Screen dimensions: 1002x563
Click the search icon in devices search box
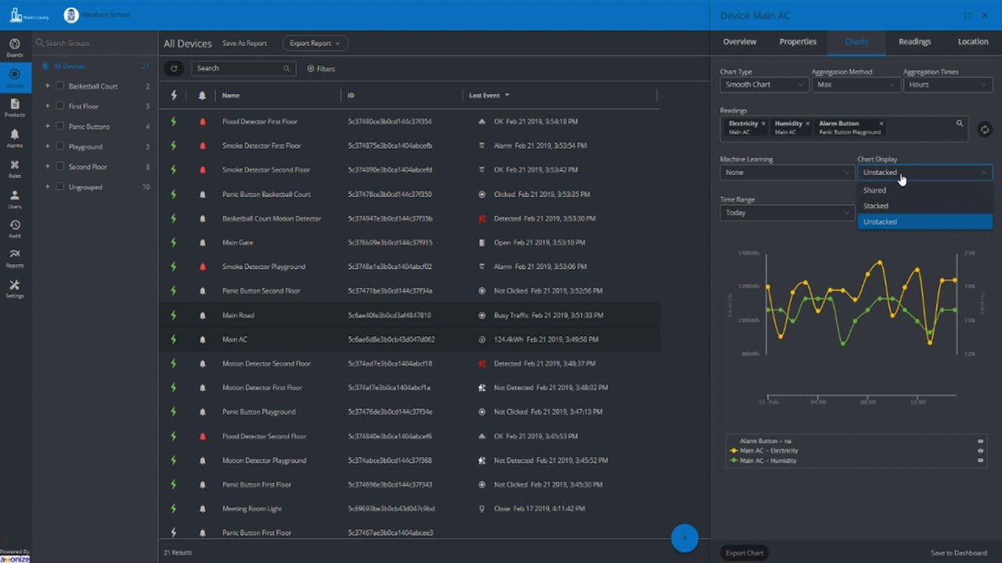pyautogui.click(x=287, y=69)
